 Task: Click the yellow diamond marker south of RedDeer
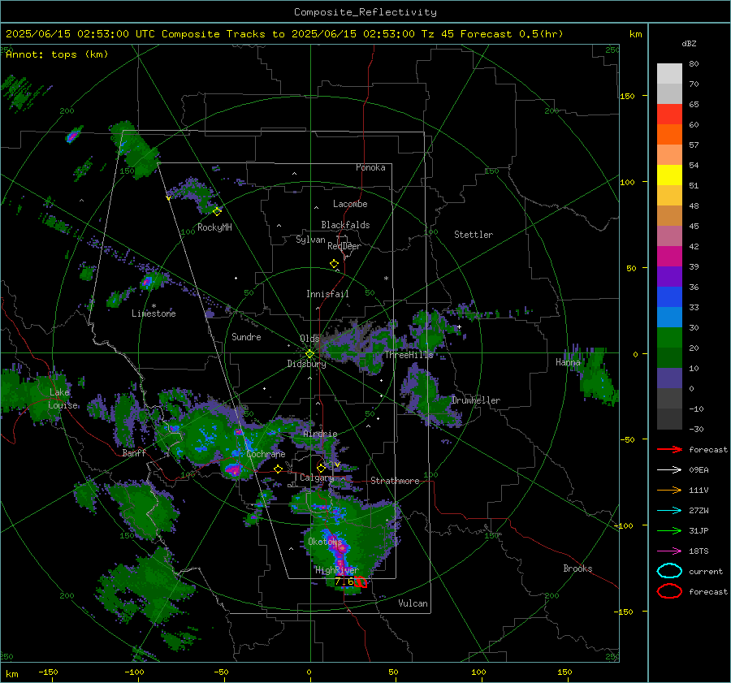tap(334, 264)
